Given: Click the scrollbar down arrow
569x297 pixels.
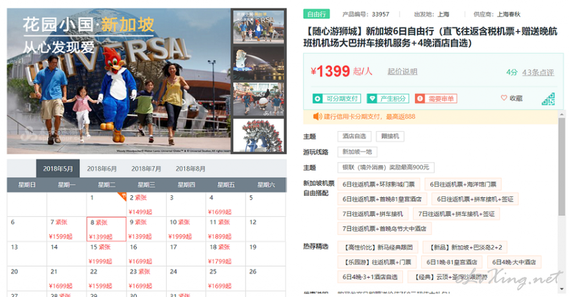Looking at the screenshot, I should [x=562, y=289].
